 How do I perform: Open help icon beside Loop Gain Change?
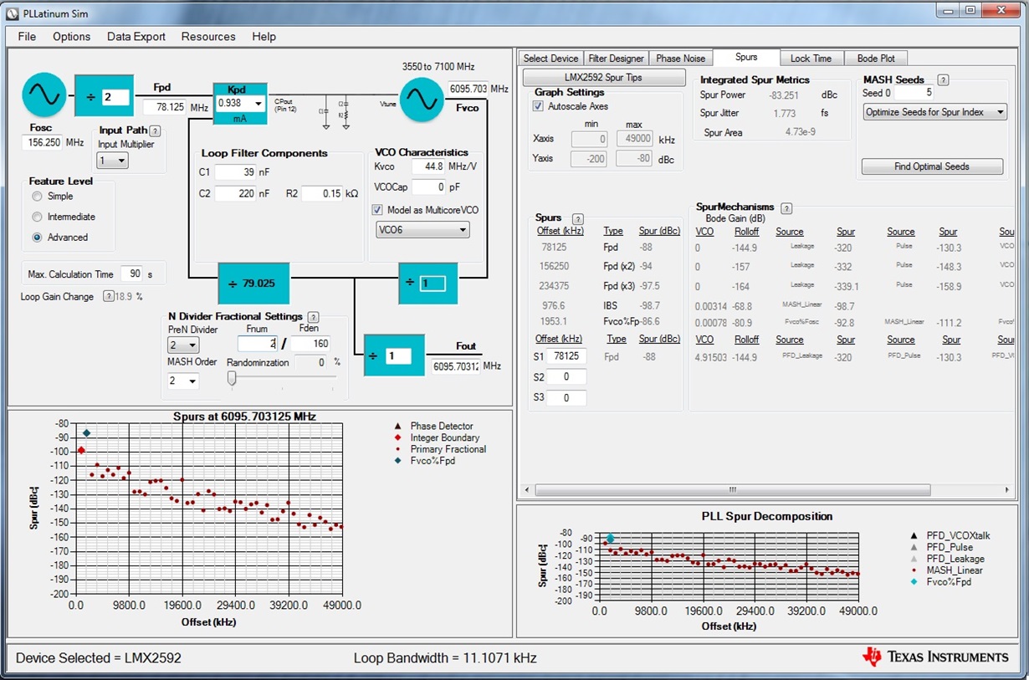coord(108,296)
